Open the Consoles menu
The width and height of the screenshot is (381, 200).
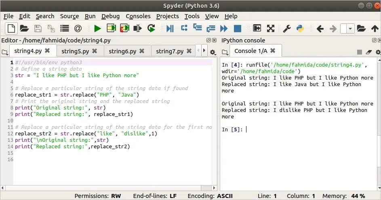coord(138,16)
